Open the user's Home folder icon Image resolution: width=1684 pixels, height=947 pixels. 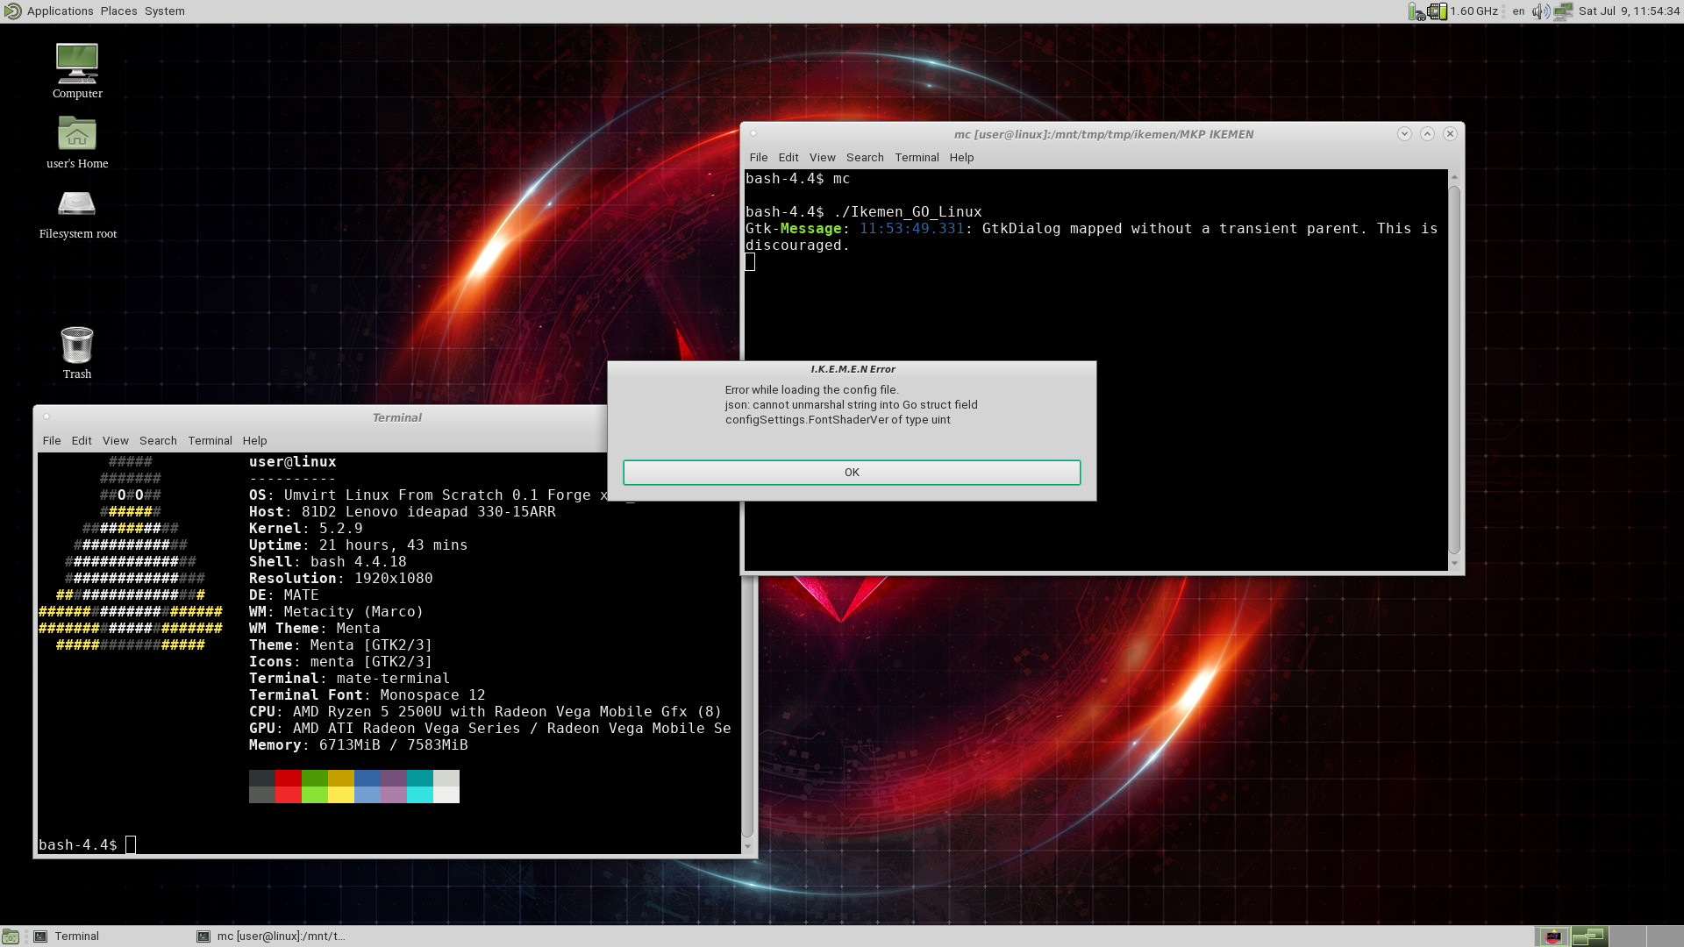pos(77,135)
